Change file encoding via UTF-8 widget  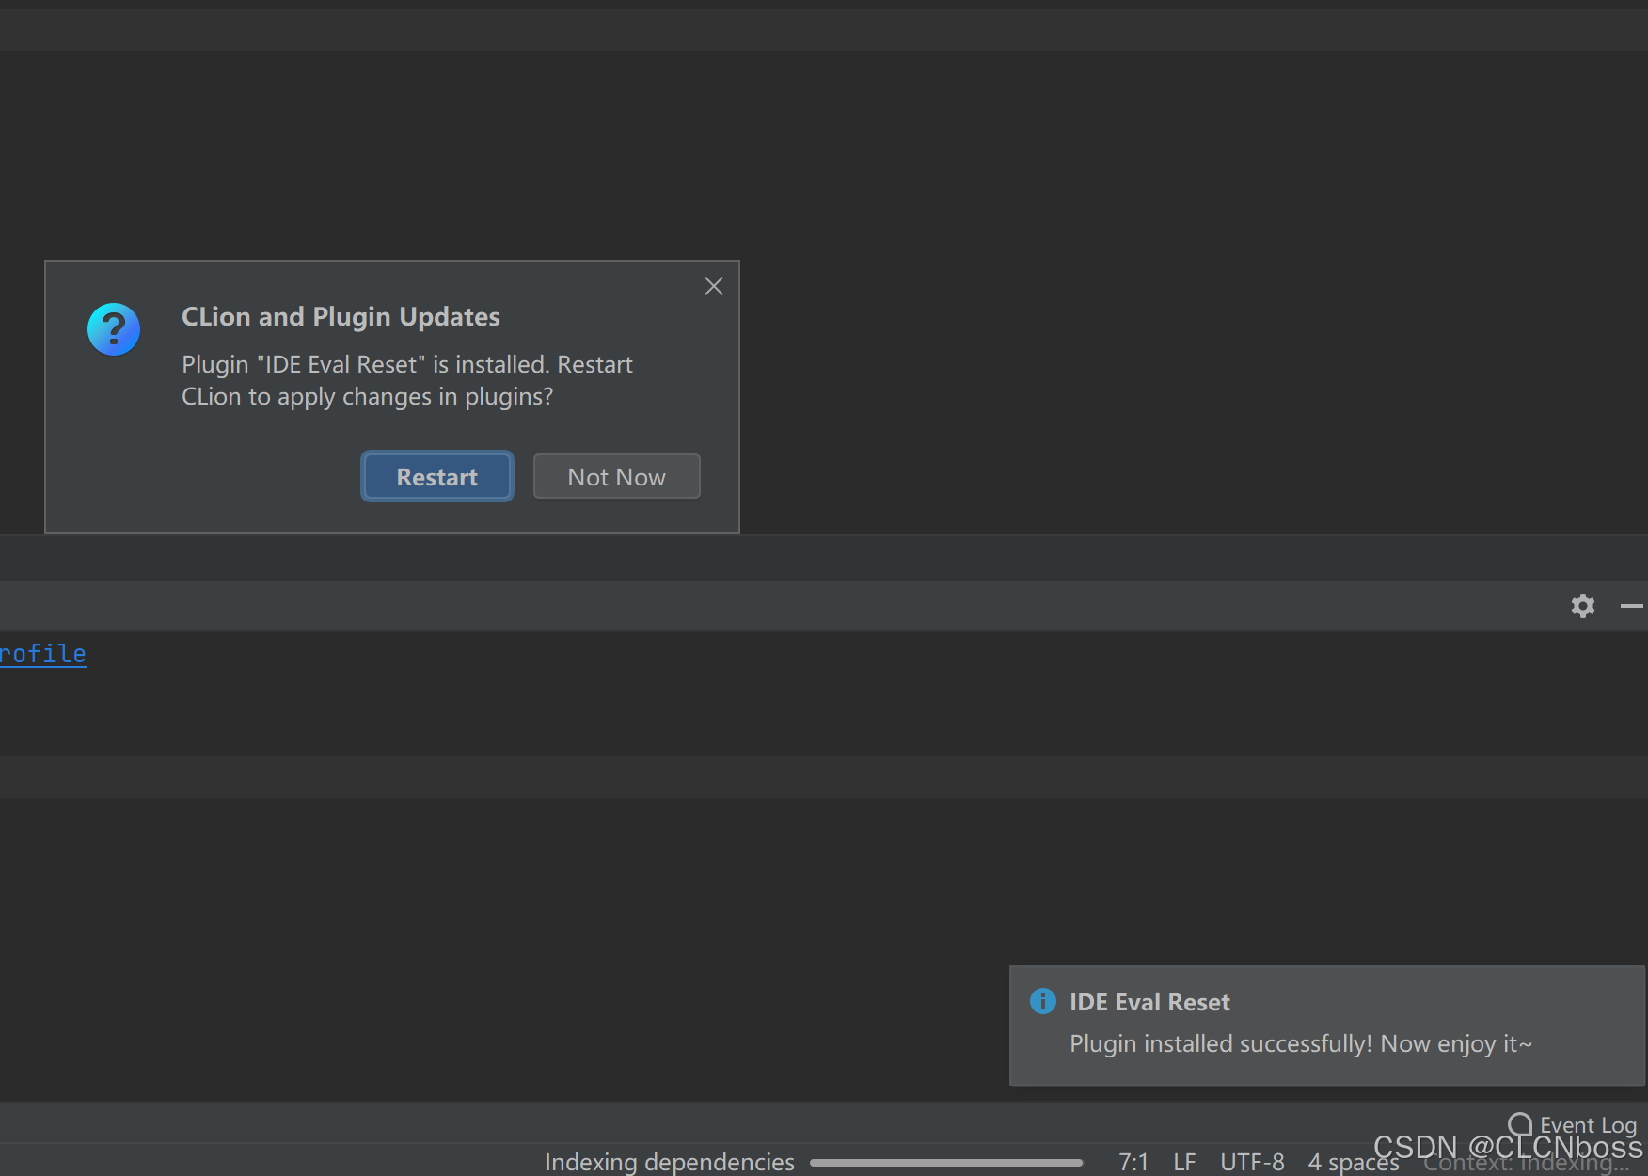pos(1252,1162)
